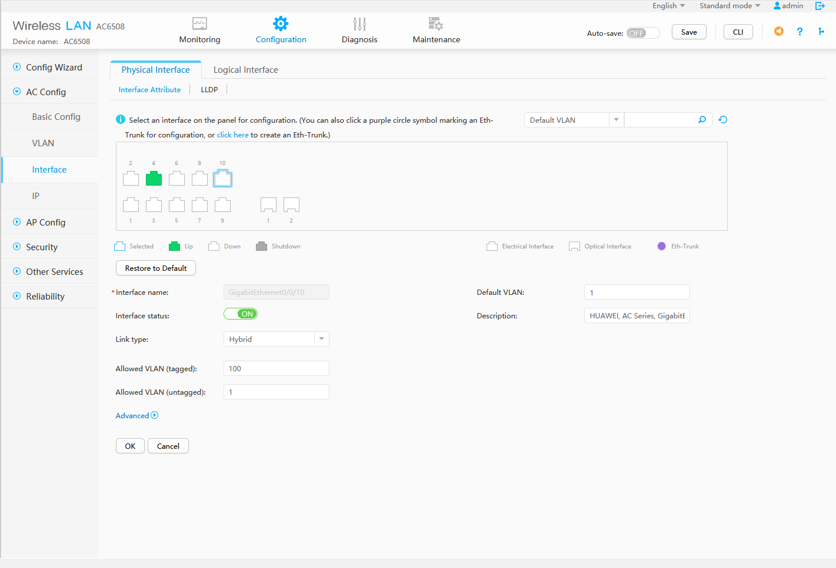This screenshot has height=568, width=836.
Task: Open the English language dropdown
Action: coord(668,6)
